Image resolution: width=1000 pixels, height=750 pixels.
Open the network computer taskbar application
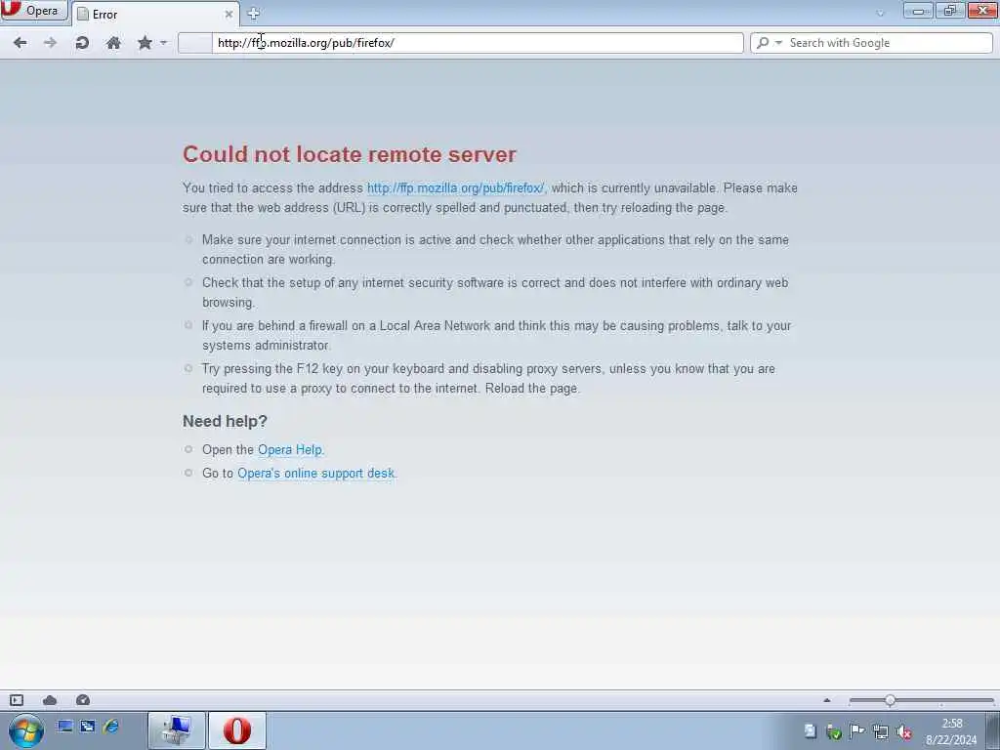[x=177, y=730]
